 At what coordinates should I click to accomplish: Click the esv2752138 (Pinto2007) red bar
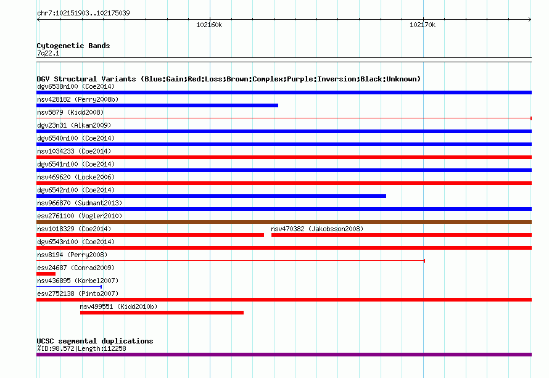284,300
